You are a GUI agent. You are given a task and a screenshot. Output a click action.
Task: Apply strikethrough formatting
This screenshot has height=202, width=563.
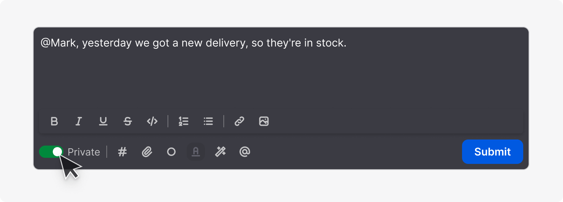pos(128,121)
